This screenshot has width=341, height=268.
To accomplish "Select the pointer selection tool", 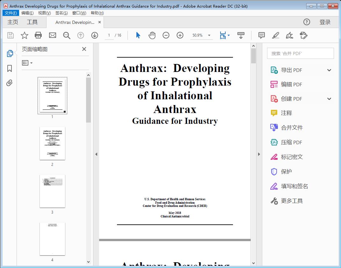I will tap(138, 35).
